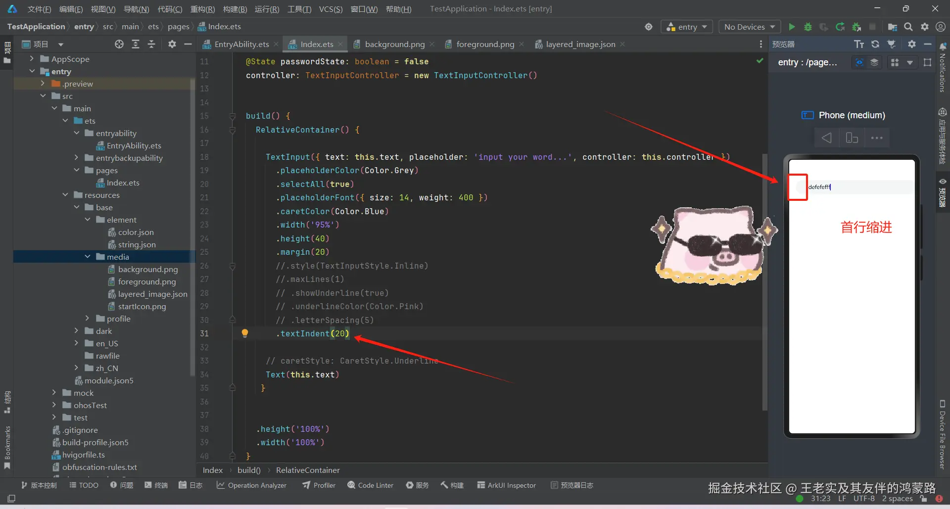
Task: Click the text input field in phone preview
Action: (x=861, y=187)
